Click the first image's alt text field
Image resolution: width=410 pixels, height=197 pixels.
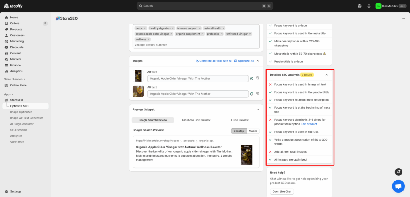[198, 78]
